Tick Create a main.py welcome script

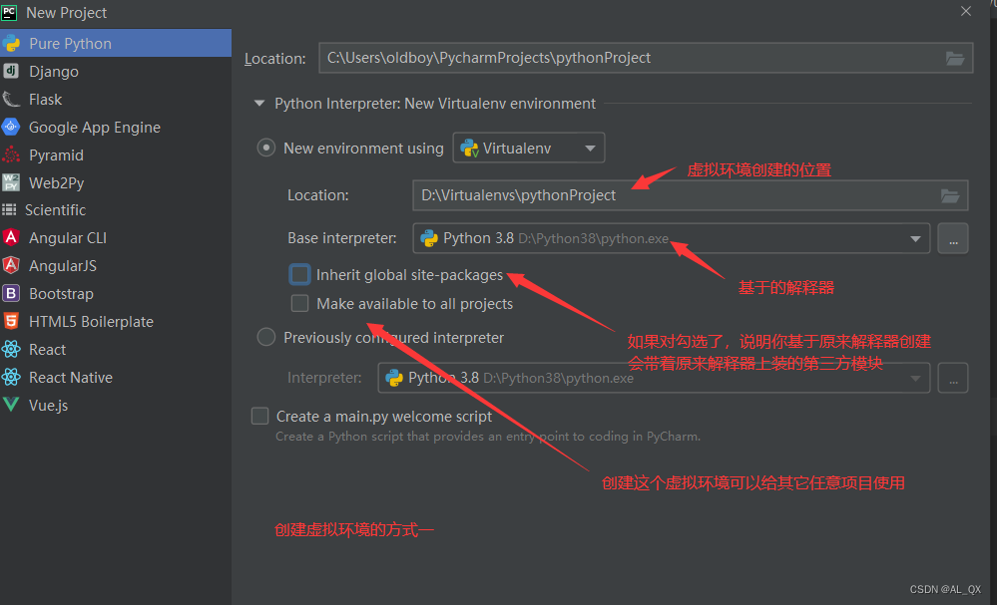point(260,416)
